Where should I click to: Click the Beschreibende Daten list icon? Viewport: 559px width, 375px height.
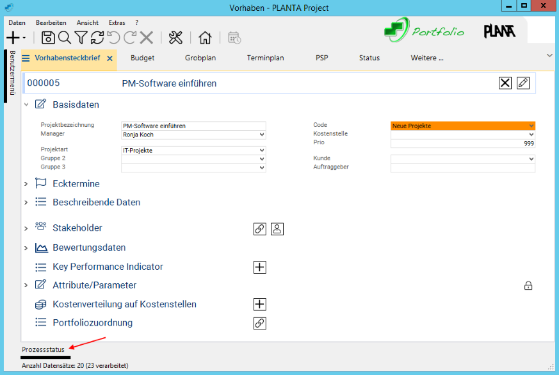pos(40,202)
